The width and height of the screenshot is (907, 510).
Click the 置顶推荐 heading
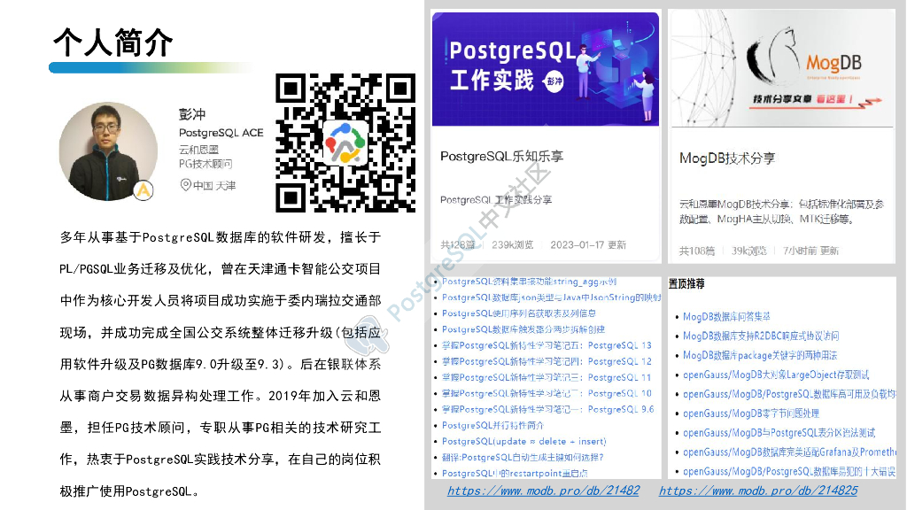click(x=687, y=284)
